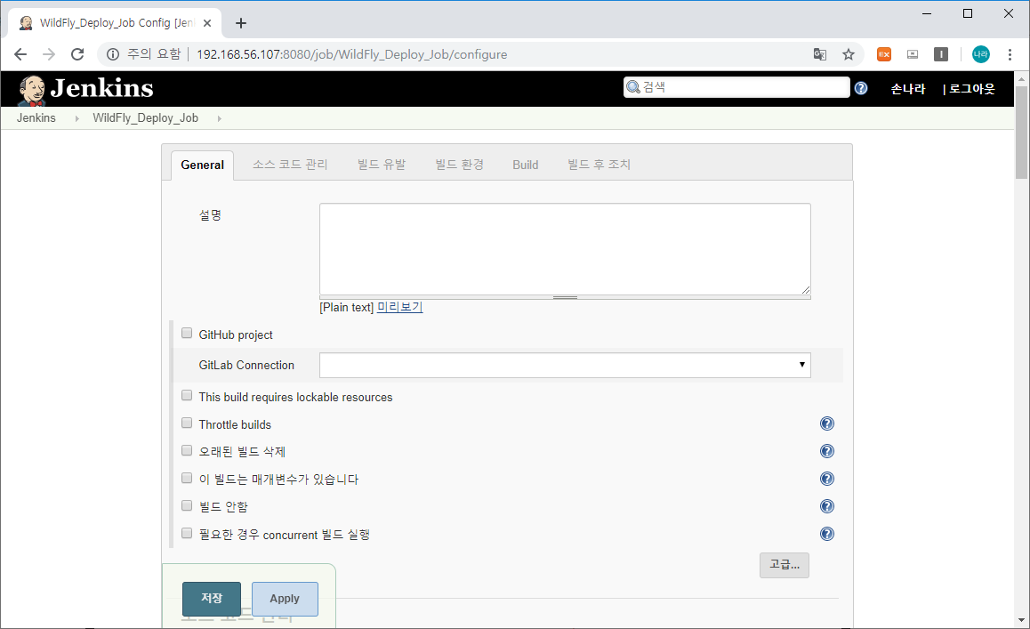Click description textarea resize handle bar

pos(565,298)
